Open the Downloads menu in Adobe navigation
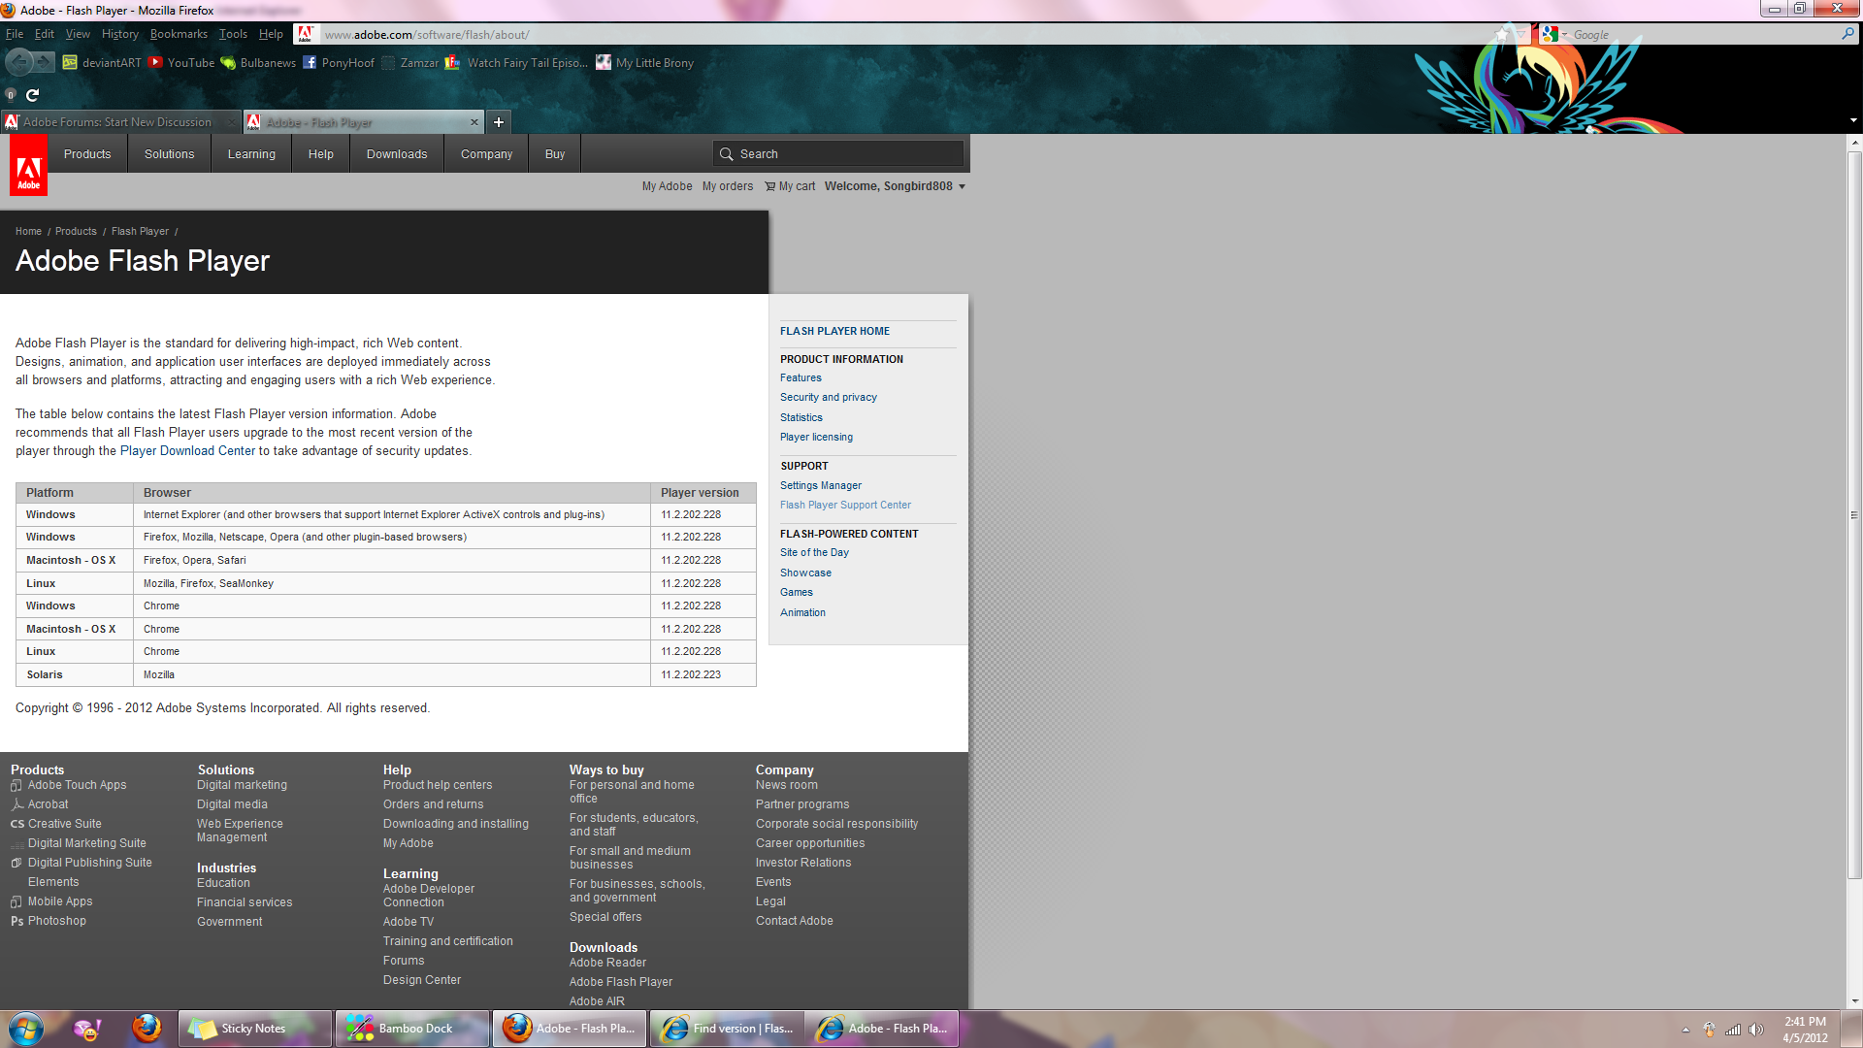1863x1048 pixels. (397, 154)
